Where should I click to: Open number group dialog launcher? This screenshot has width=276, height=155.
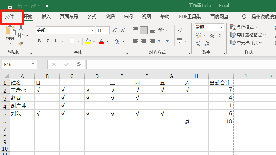[x=224, y=53]
